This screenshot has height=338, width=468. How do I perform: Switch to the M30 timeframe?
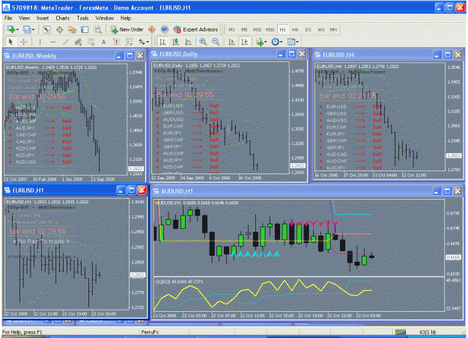pyautogui.click(x=270, y=29)
